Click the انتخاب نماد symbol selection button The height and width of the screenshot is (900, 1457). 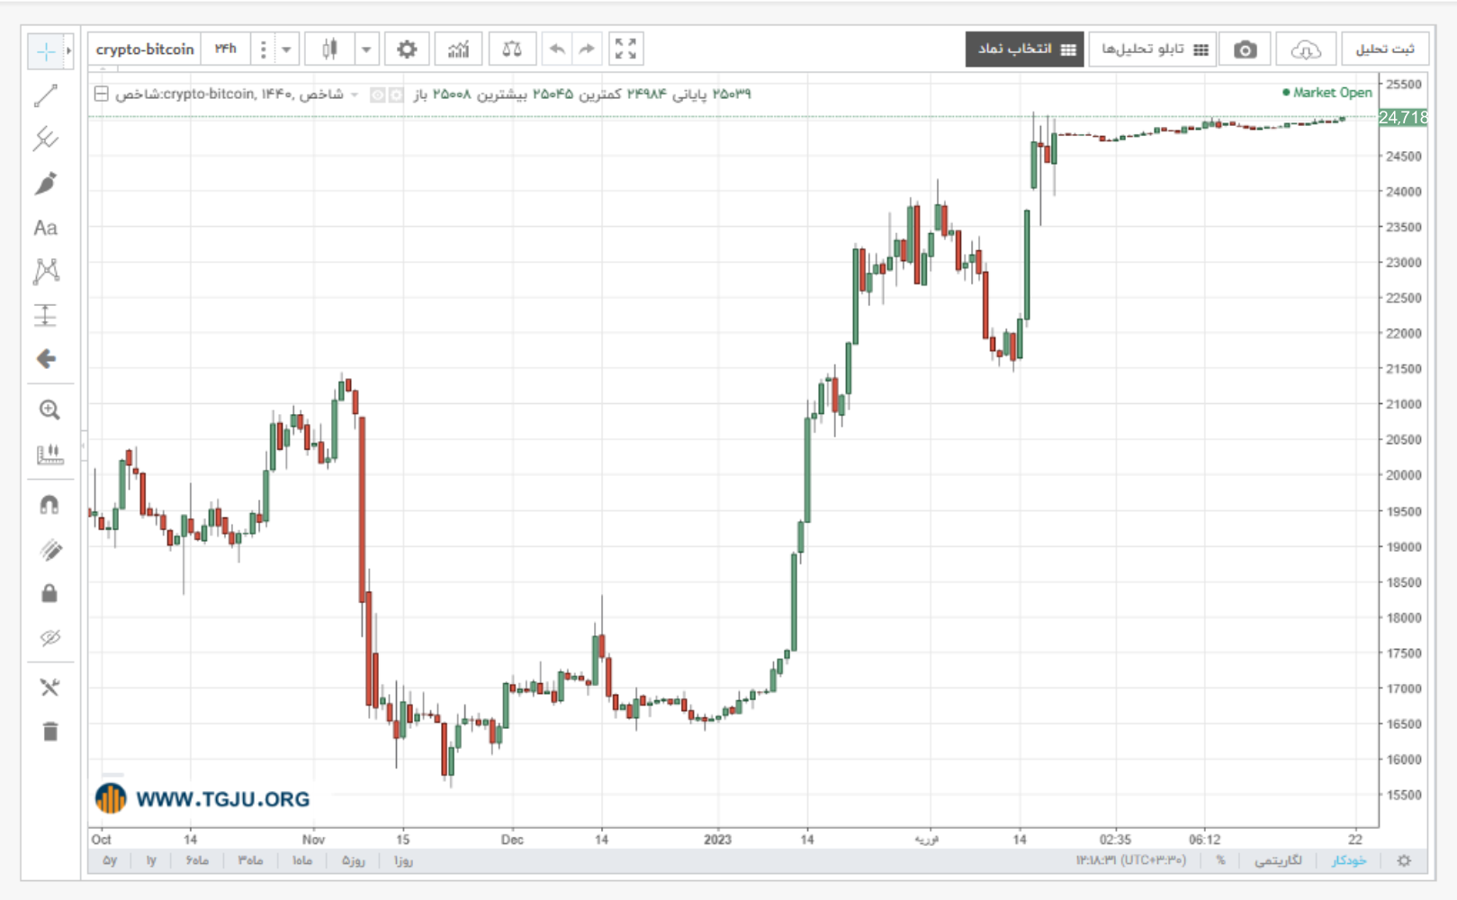1024,49
